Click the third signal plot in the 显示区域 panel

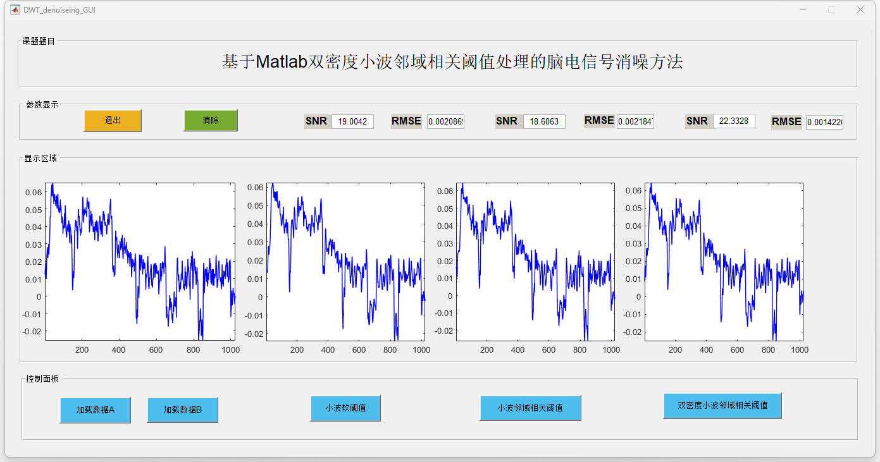(535, 262)
